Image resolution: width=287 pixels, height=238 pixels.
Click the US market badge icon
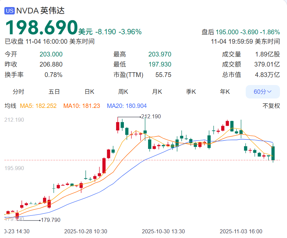[x=9, y=10]
